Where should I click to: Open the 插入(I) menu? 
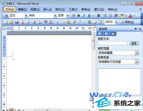coord(47,9)
